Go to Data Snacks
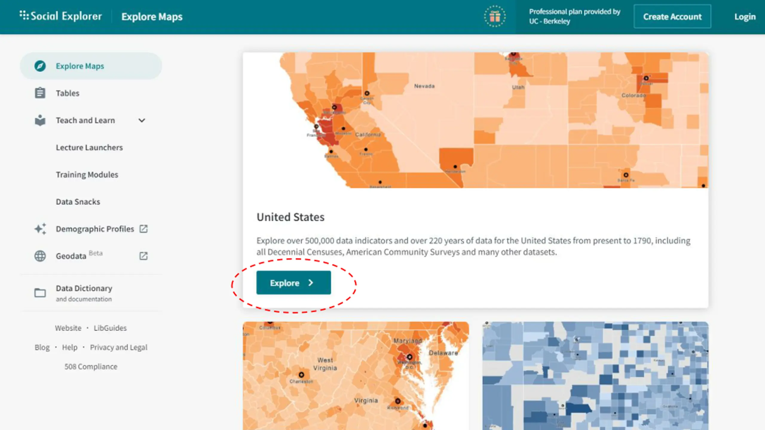Screen dimensions: 765x430 pyautogui.click(x=78, y=202)
